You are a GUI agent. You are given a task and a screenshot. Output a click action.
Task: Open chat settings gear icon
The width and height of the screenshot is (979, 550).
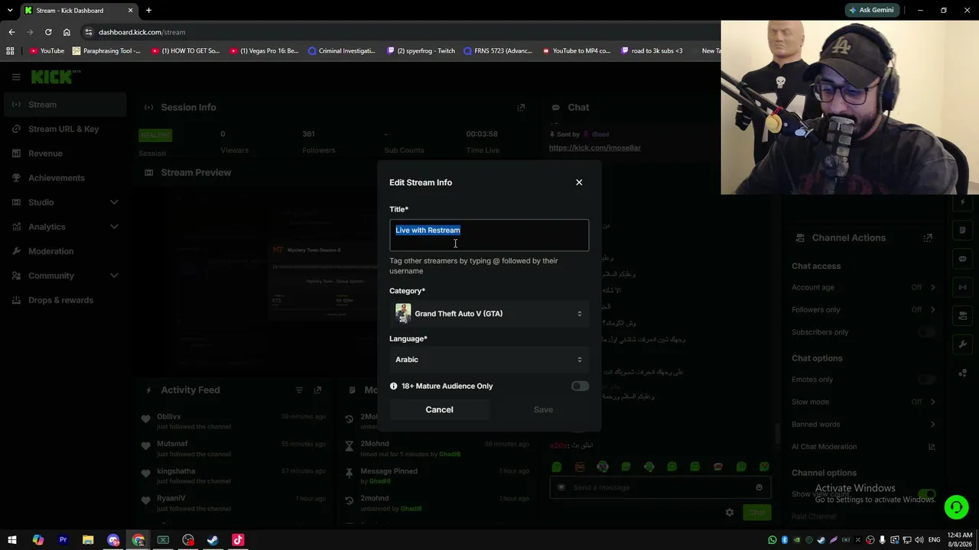click(x=730, y=513)
